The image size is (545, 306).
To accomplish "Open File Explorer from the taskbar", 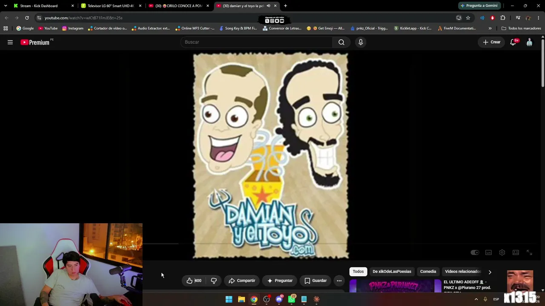I will pos(241,299).
